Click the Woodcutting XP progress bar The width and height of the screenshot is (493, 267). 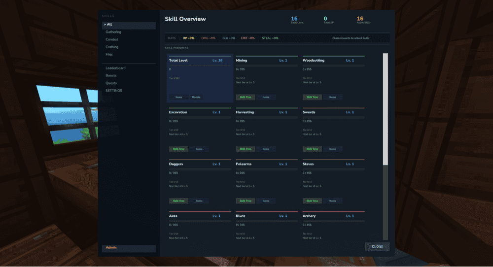click(334, 66)
